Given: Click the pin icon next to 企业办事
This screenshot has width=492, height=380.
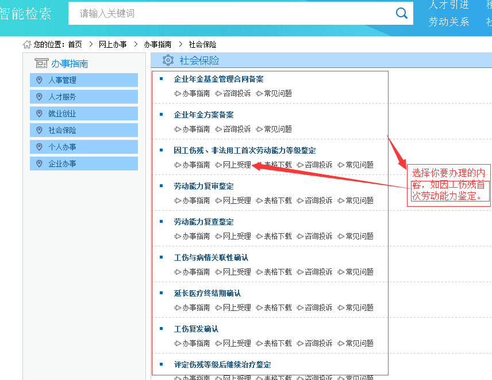Looking at the screenshot, I should coord(39,164).
